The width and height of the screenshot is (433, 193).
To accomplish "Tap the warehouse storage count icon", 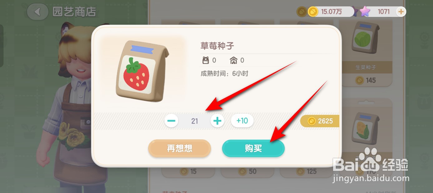I will (233, 60).
